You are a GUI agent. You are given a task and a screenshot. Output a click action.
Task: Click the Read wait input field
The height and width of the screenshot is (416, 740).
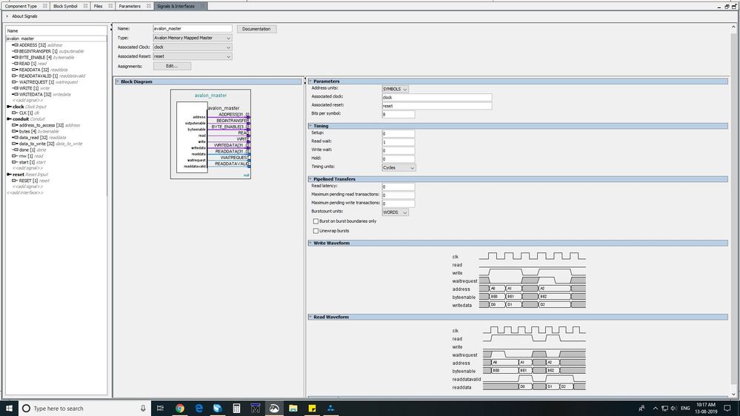tap(398, 142)
